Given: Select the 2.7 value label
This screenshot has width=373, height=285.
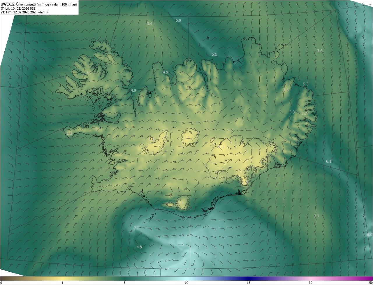Looking at the screenshot, I should coord(304,113).
